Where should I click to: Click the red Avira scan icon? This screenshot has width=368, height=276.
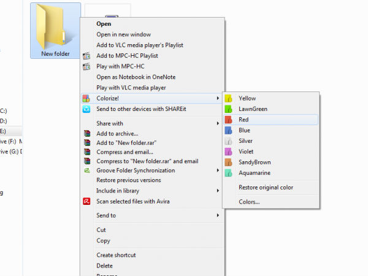point(86,201)
